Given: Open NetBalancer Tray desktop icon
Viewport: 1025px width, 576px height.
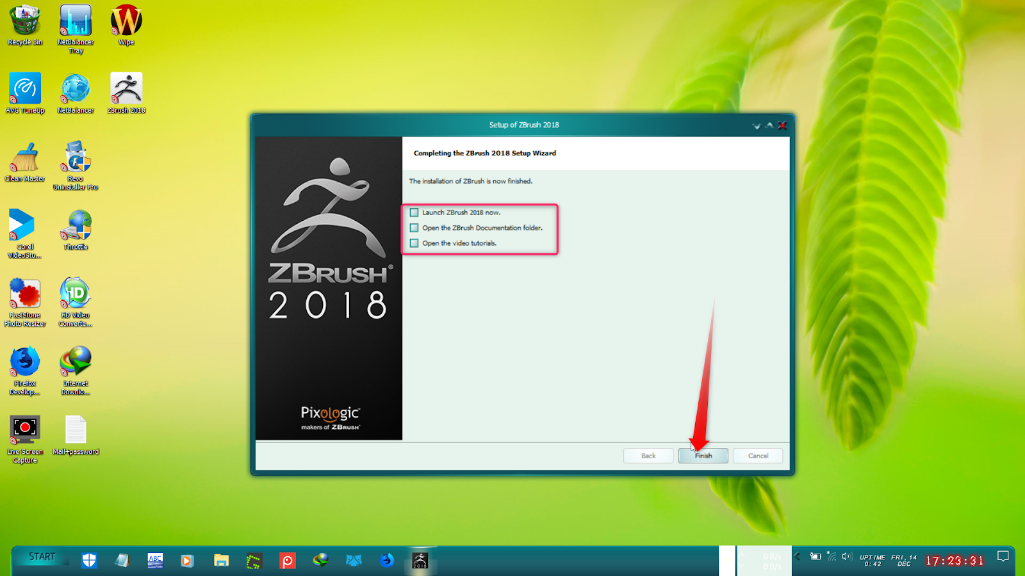Looking at the screenshot, I should point(76,29).
